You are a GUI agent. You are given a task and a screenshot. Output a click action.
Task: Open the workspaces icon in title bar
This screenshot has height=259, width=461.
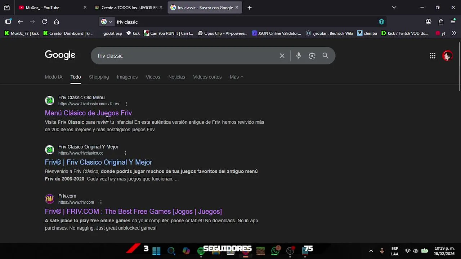click(7, 8)
